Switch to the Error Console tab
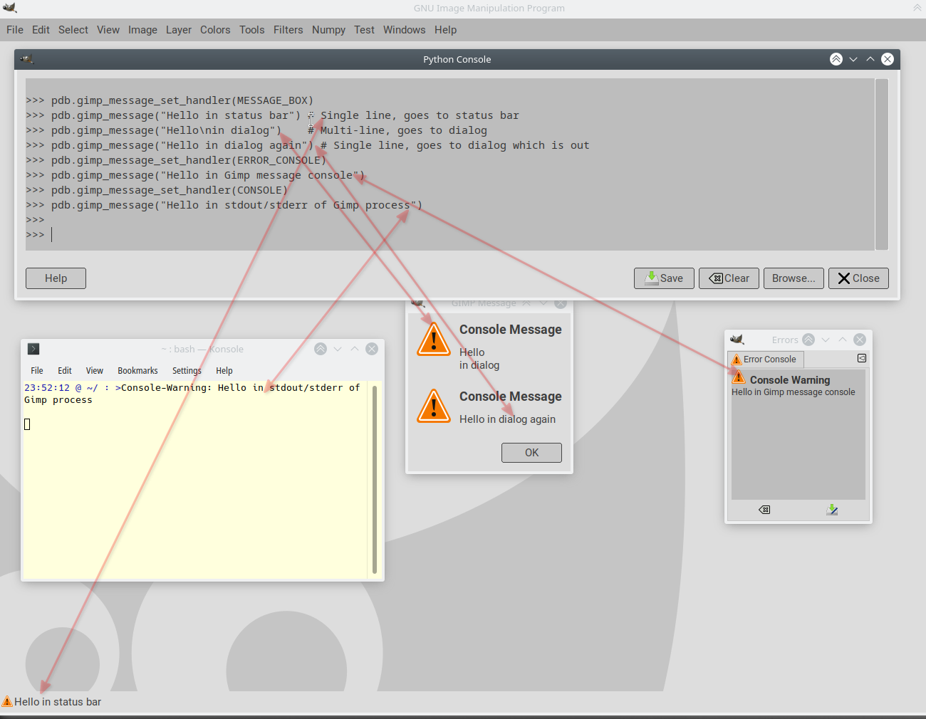The width and height of the screenshot is (926, 719). click(766, 359)
